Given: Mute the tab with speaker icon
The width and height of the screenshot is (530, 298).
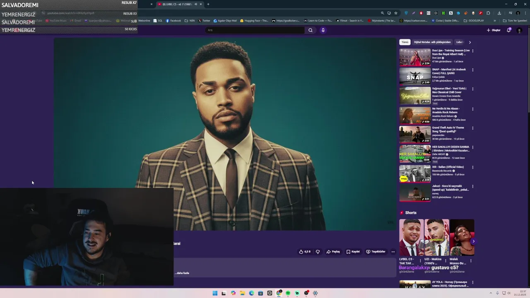Looking at the screenshot, I should click(195, 4).
